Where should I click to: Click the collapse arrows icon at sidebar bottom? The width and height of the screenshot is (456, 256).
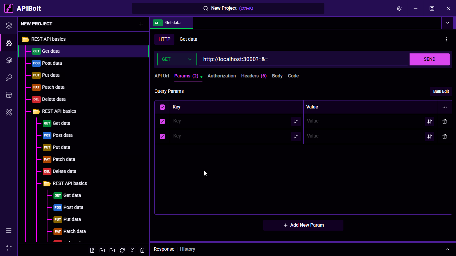point(9,248)
